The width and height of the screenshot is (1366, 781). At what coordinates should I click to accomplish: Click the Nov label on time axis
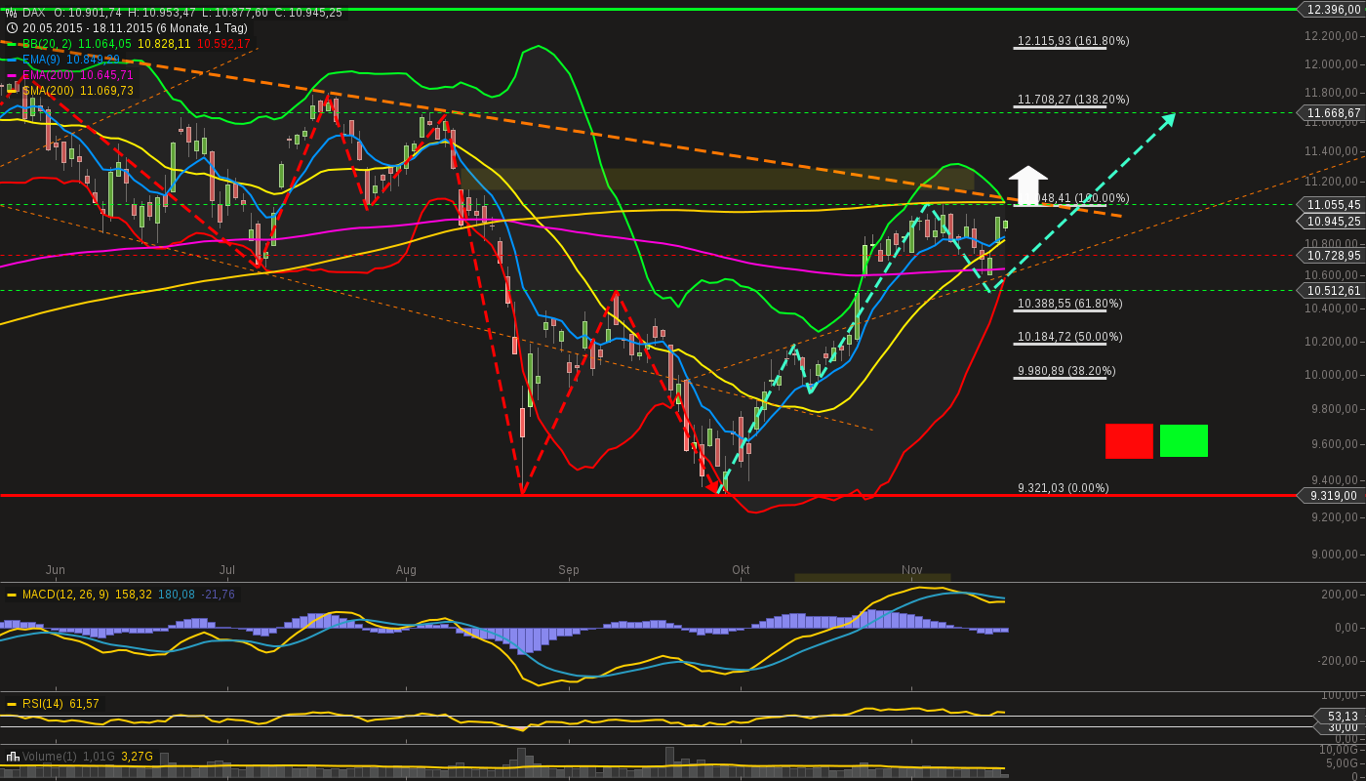912,570
